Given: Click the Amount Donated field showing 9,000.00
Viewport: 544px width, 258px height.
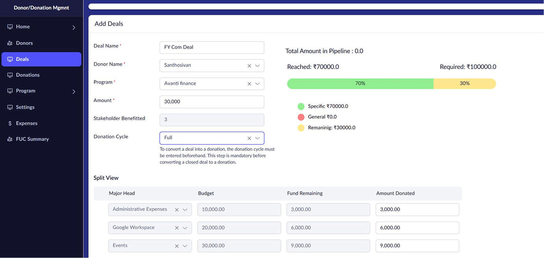Looking at the screenshot, I should (x=417, y=246).
